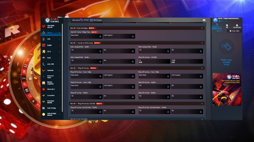Open the Đã kết thúc tab
The height and width of the screenshot is (142, 254).
pos(237,26)
